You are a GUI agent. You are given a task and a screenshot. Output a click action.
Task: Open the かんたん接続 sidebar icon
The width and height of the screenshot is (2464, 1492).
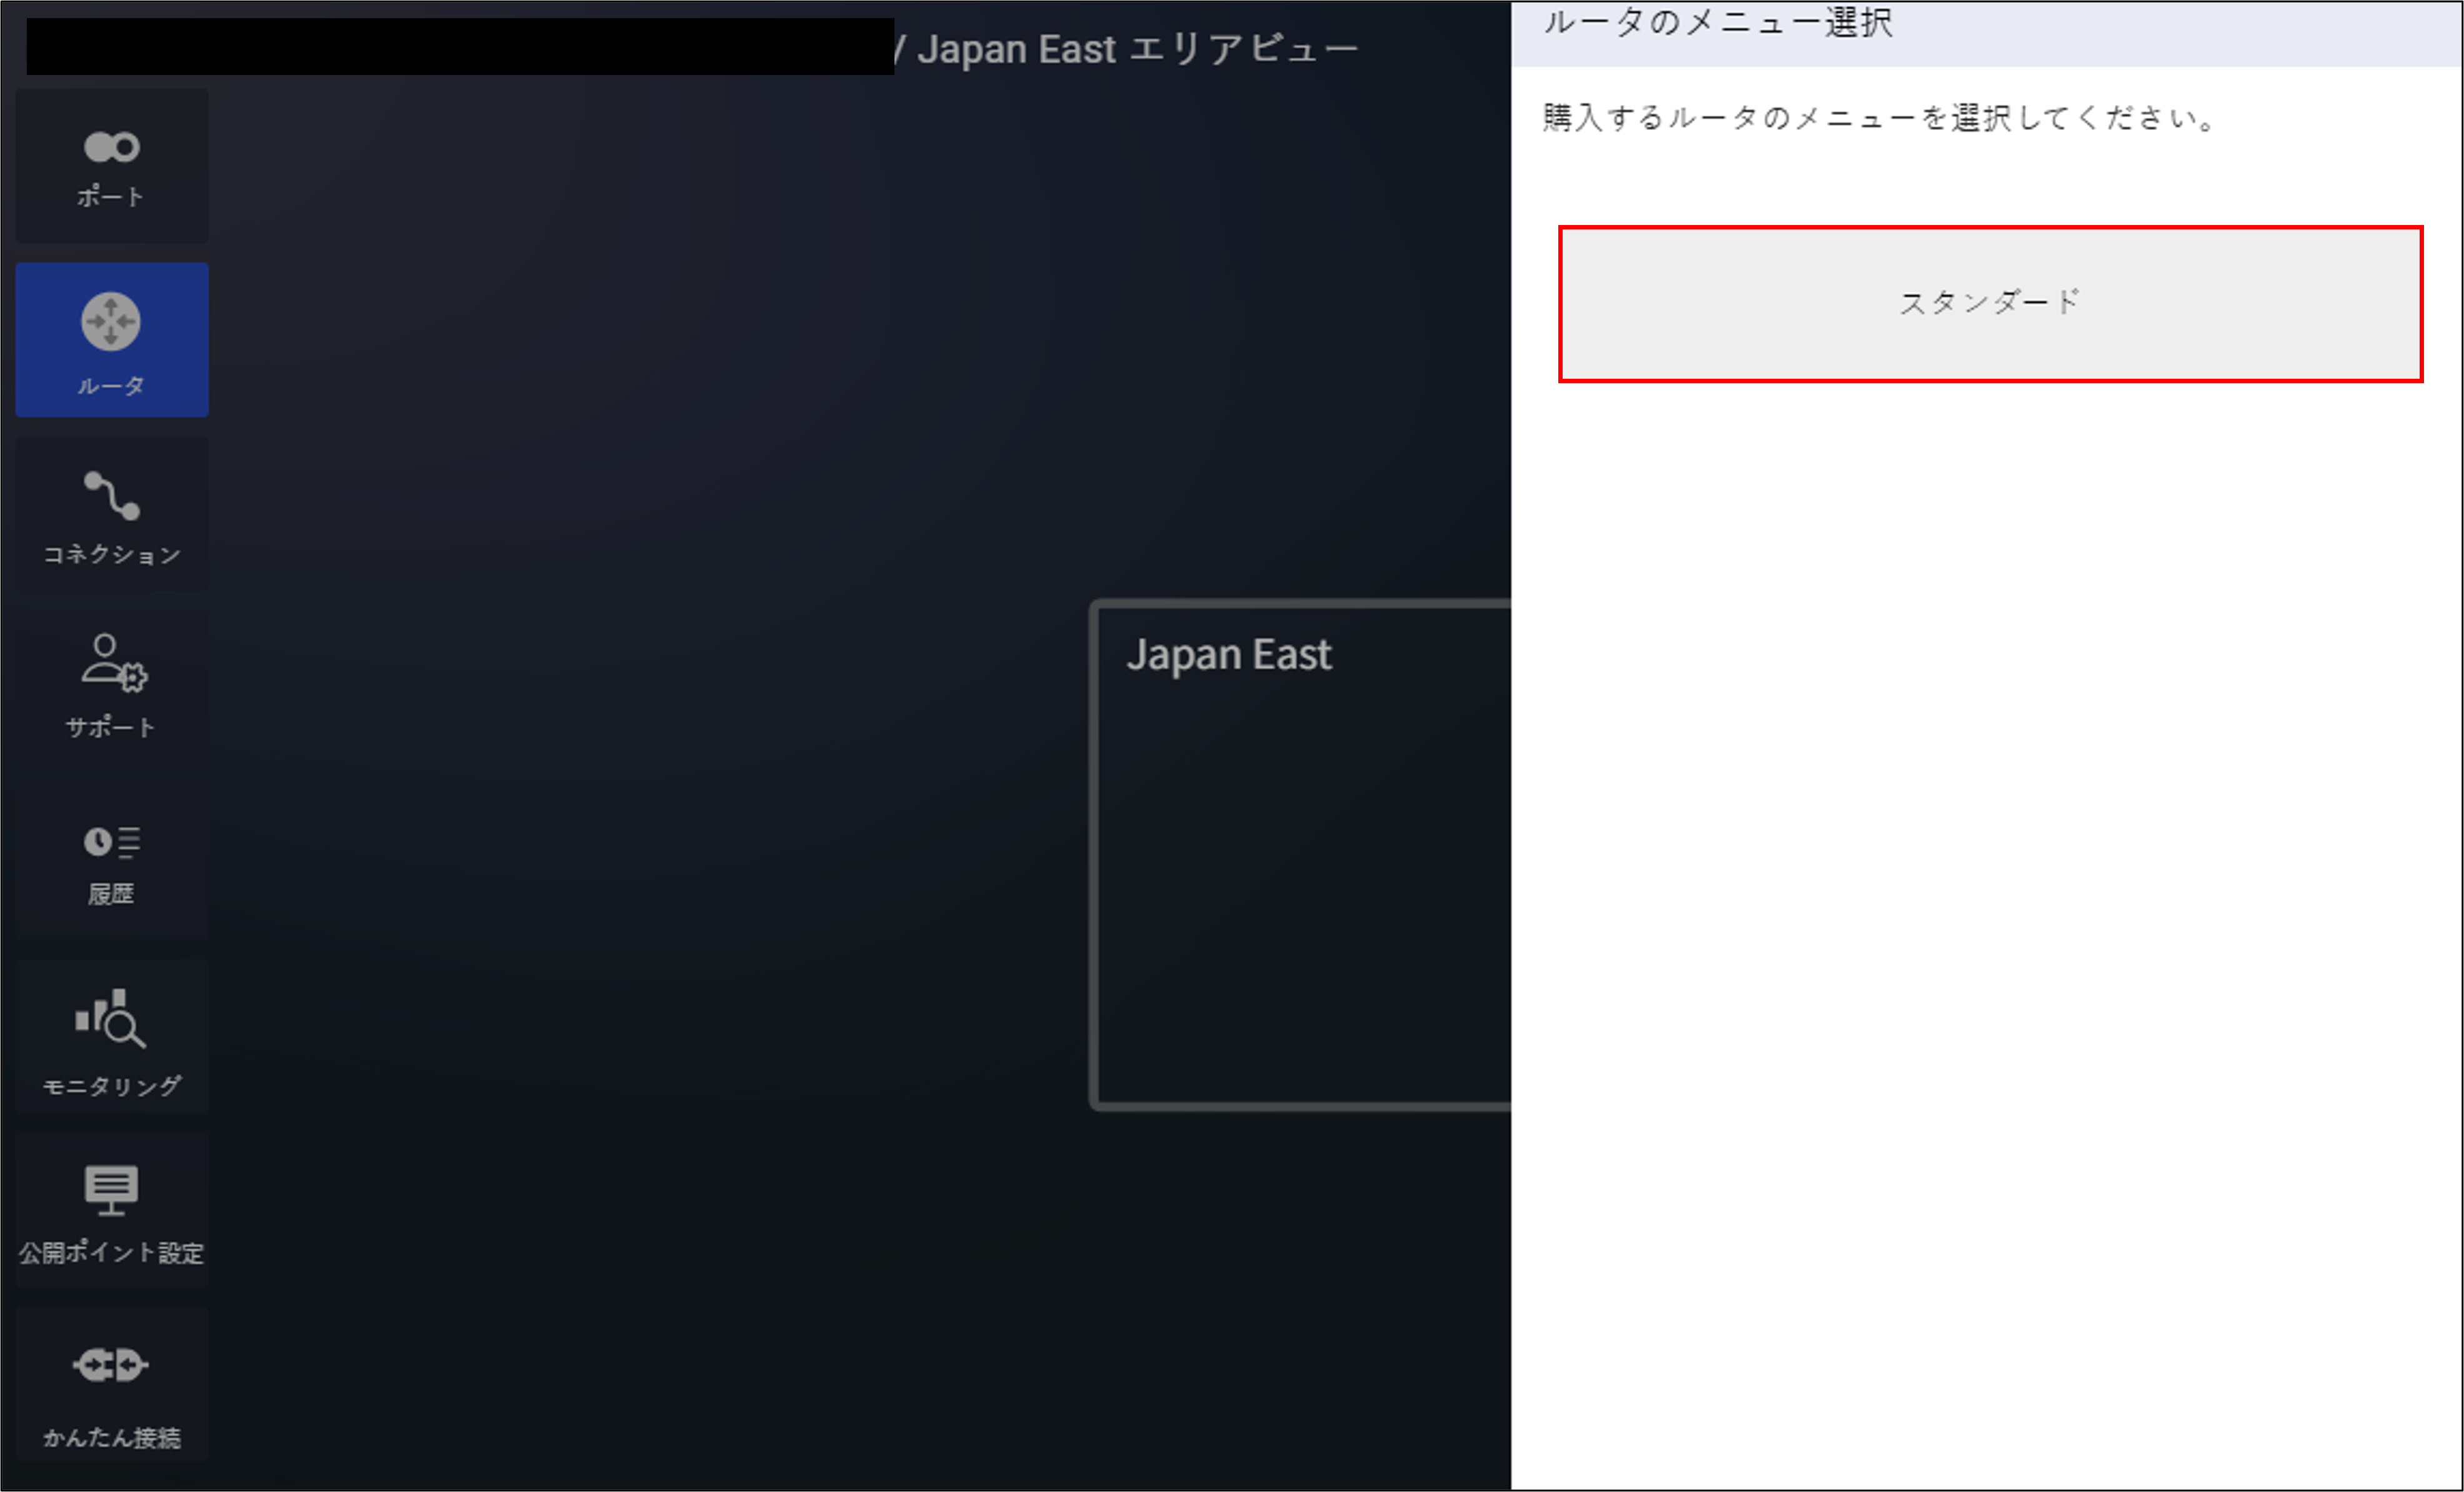click(x=112, y=1384)
